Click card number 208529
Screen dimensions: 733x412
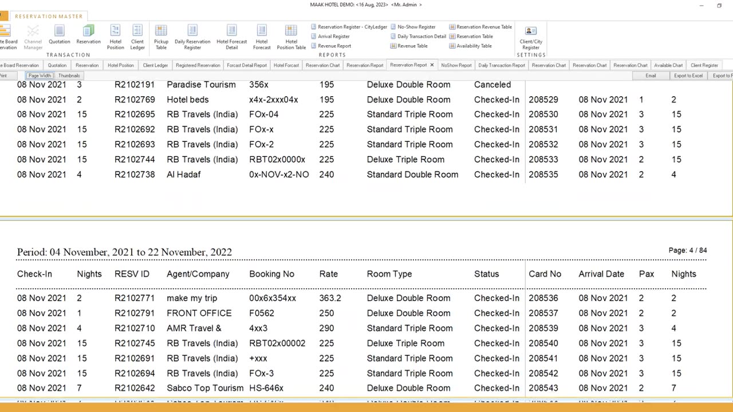pos(543,100)
